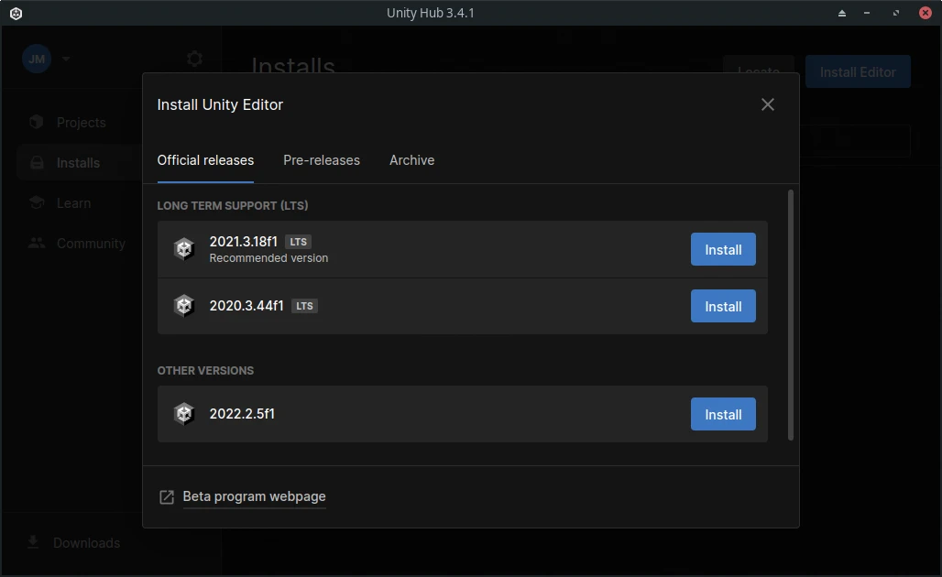
Task: Click the Unity cube icon for 2021.3.18f1
Action: pyautogui.click(x=184, y=248)
